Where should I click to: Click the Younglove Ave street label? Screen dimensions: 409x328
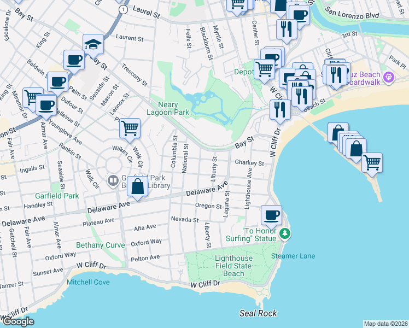[x=66, y=132]
